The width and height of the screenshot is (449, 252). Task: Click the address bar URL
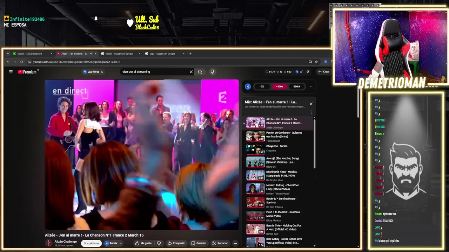76,62
